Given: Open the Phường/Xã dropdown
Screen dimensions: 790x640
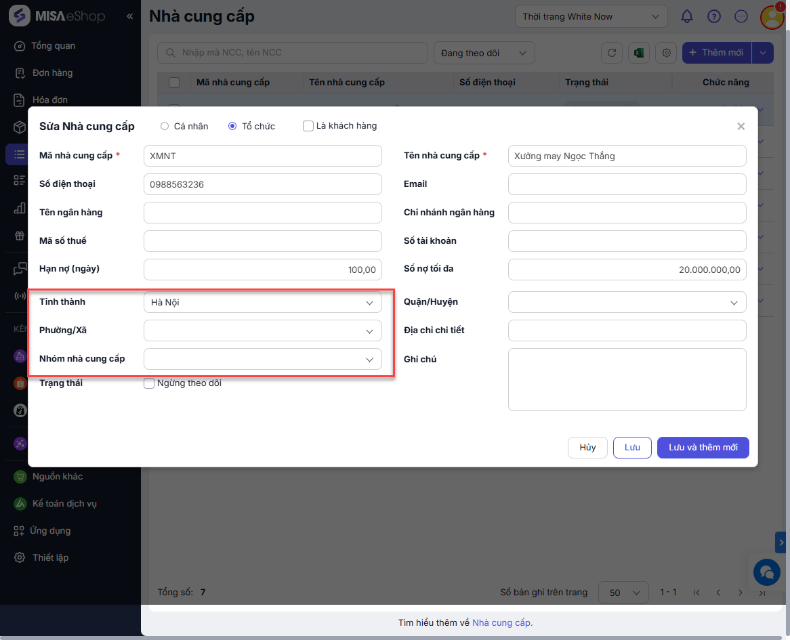Looking at the screenshot, I should pyautogui.click(x=262, y=330).
